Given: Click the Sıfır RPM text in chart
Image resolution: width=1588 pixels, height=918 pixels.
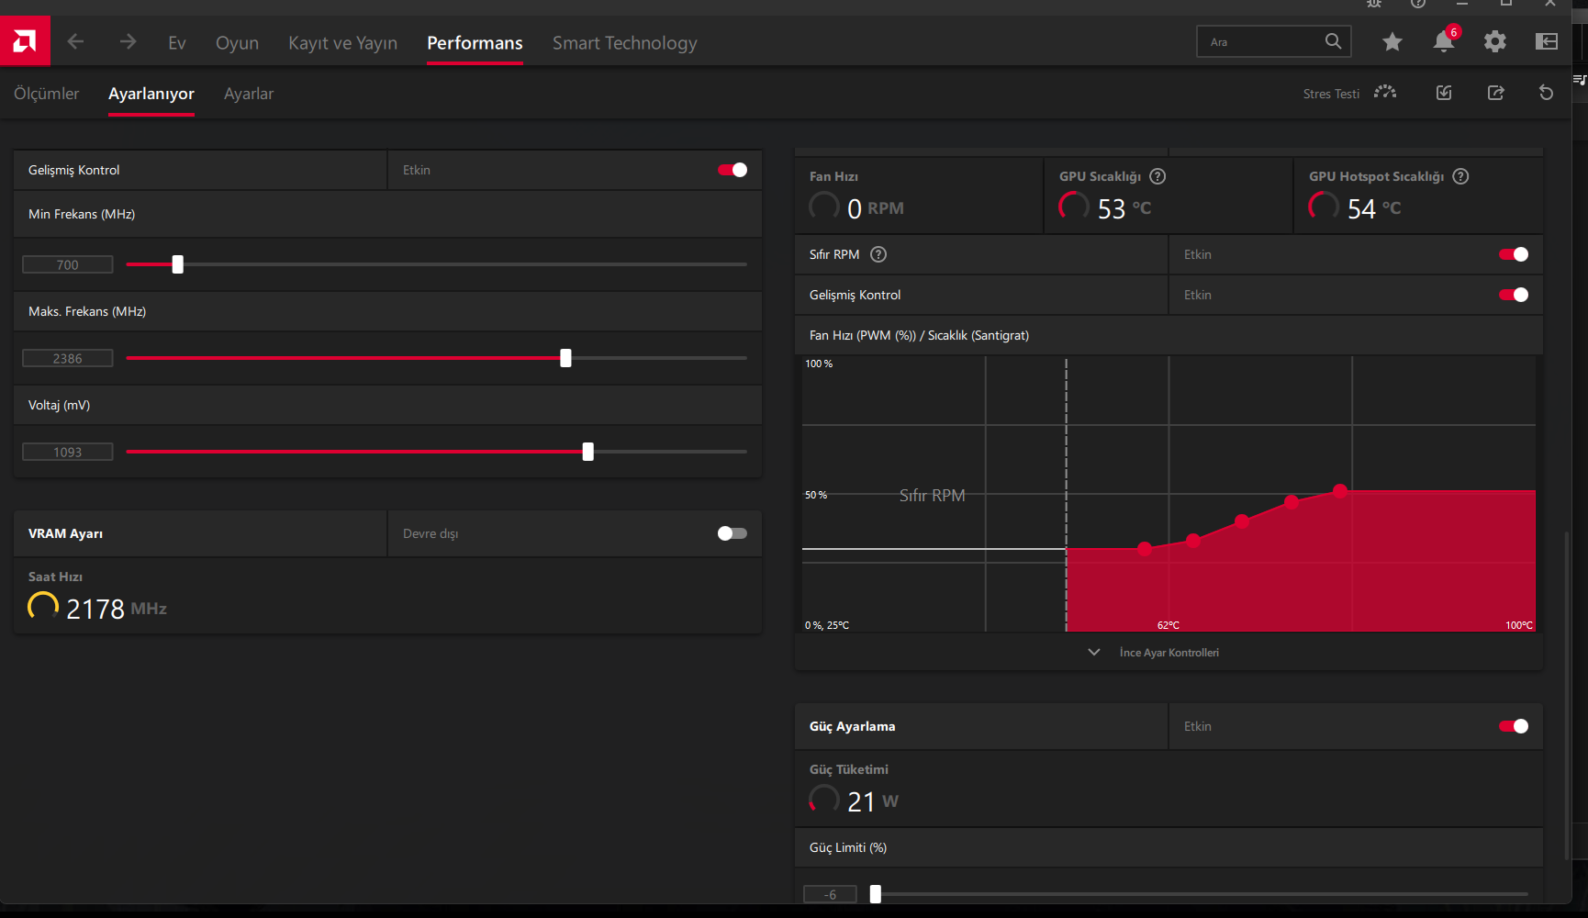Looking at the screenshot, I should point(932,495).
